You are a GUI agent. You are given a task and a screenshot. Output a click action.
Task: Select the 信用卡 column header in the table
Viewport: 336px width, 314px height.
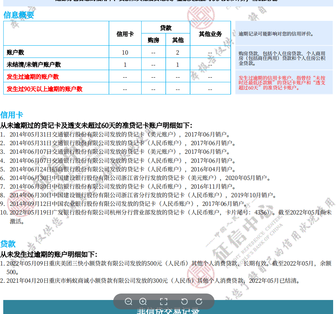125,34
